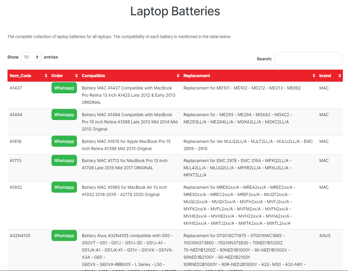The image size is (348, 271).
Task: Select item code cell A1618
Action: coord(16,141)
